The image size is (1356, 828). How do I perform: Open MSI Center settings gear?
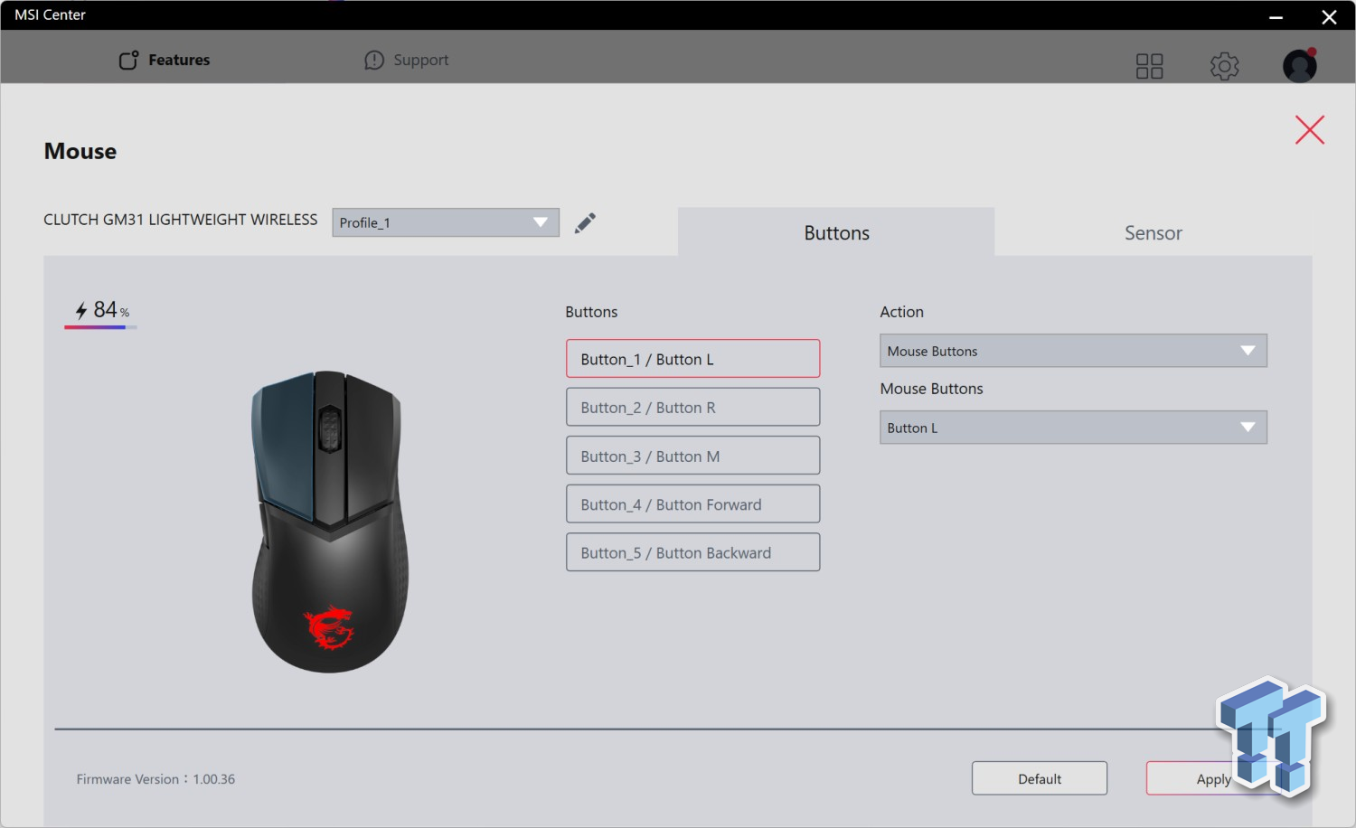(x=1224, y=65)
